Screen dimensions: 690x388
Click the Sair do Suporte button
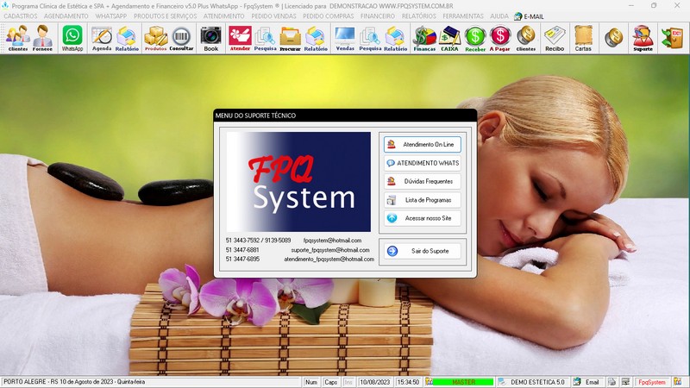tap(423, 251)
